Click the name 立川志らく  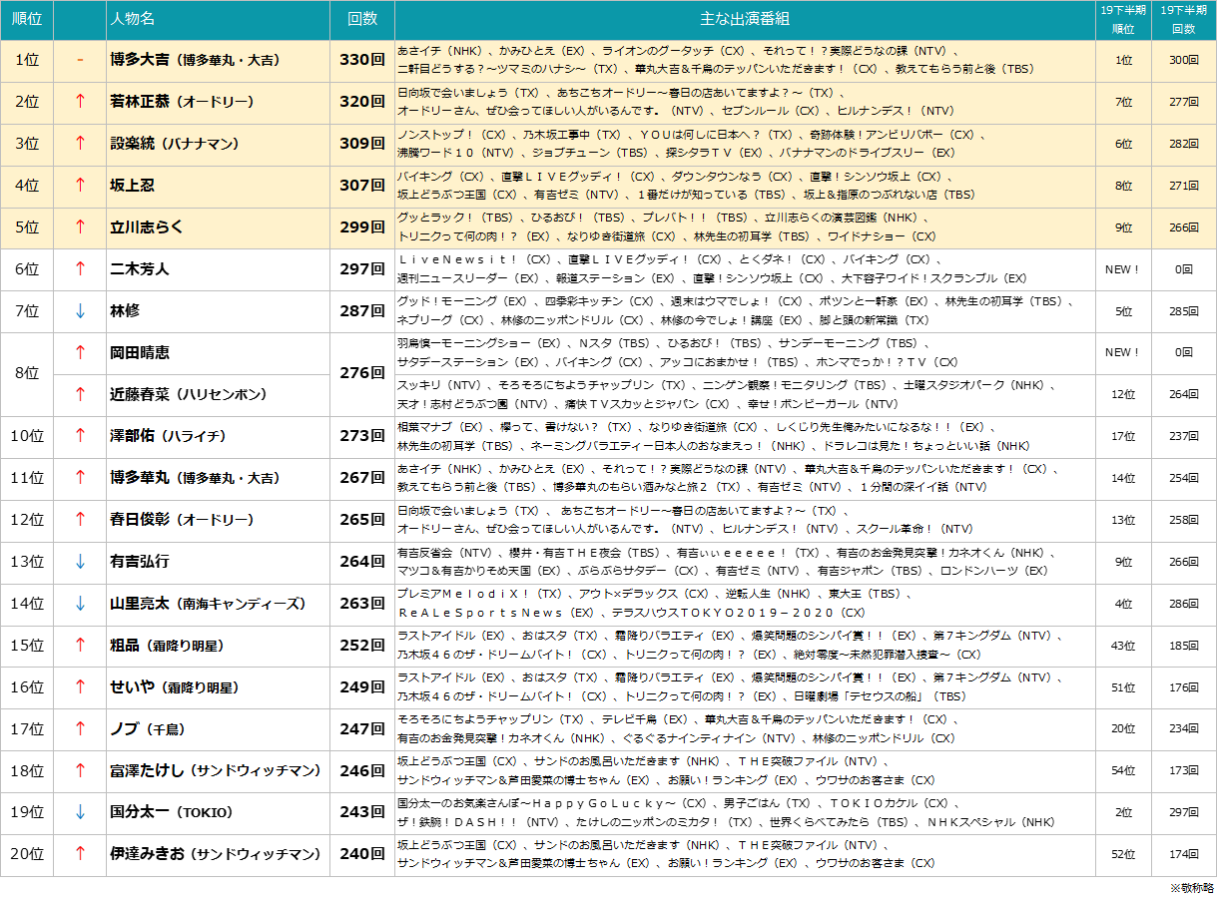147,227
